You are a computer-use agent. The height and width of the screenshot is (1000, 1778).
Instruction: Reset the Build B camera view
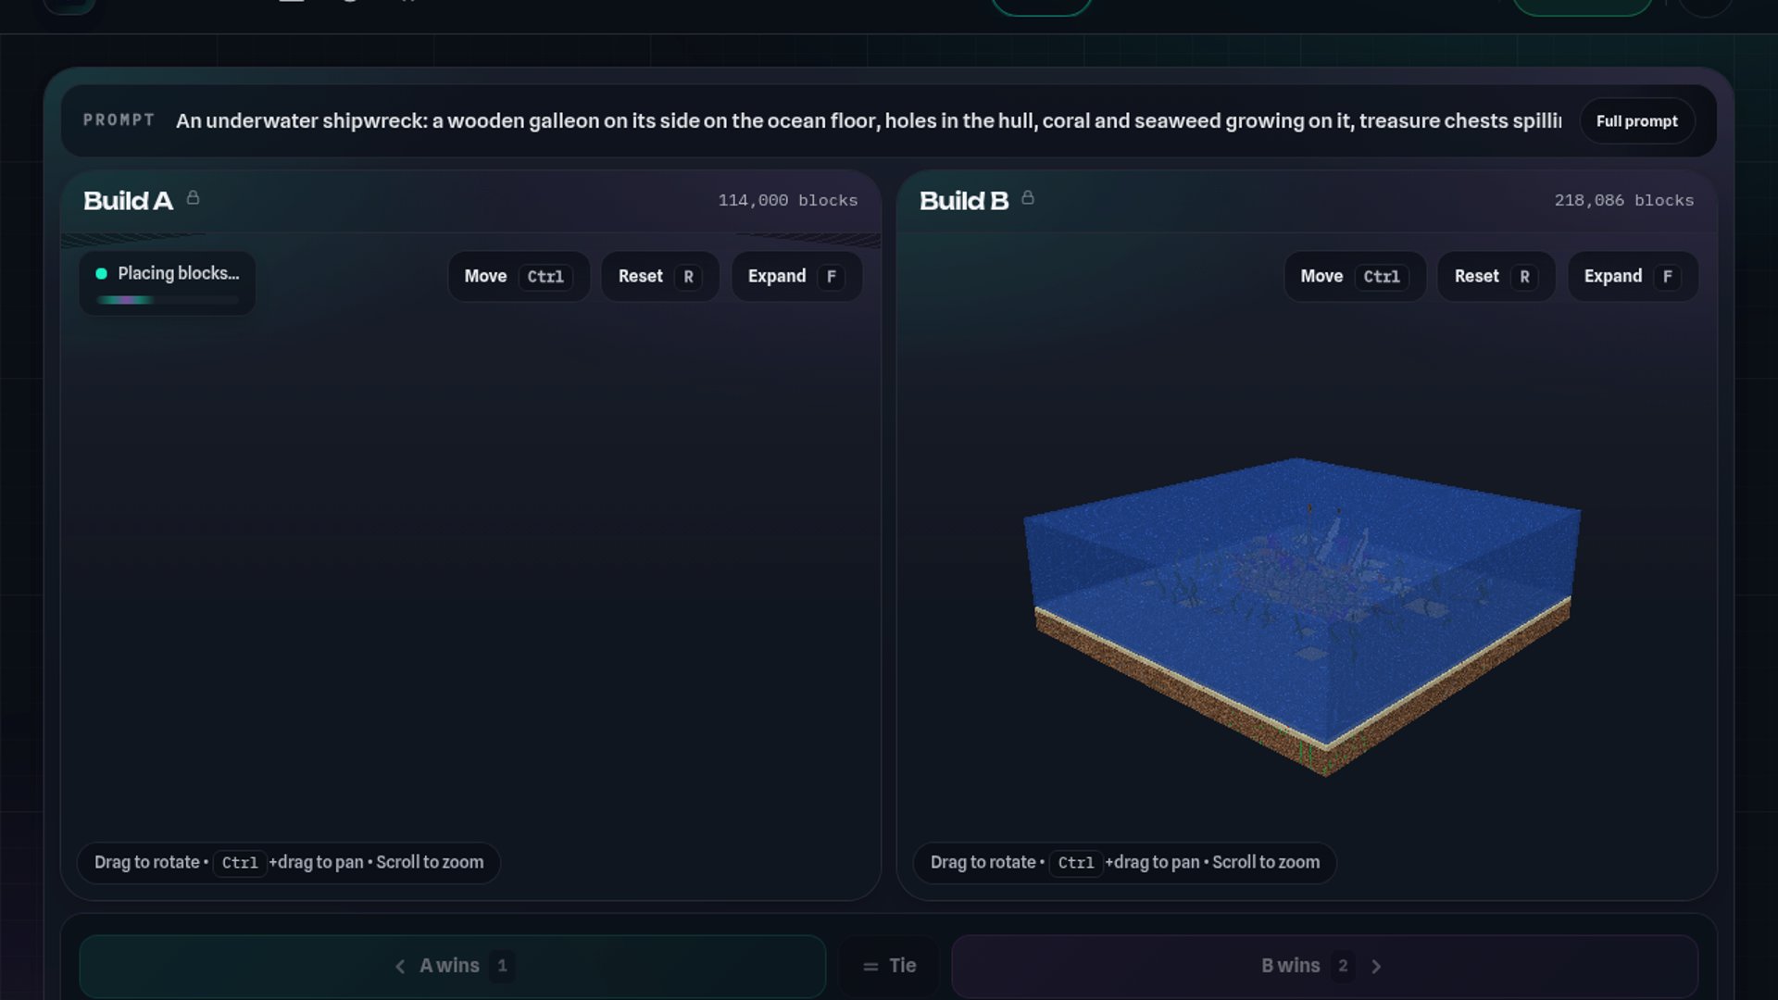coord(1496,276)
